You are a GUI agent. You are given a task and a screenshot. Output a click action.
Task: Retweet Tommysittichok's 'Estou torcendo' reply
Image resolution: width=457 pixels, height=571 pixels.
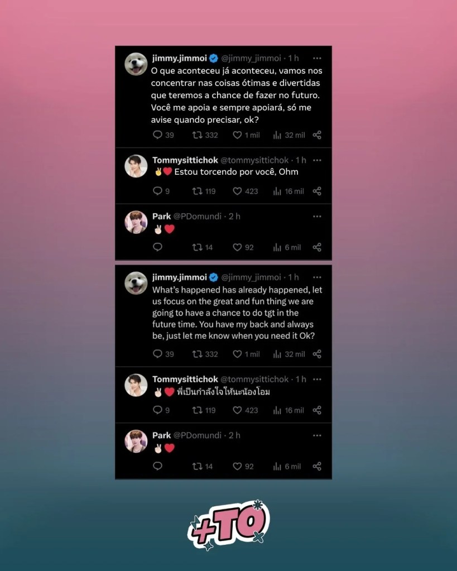coord(204,191)
